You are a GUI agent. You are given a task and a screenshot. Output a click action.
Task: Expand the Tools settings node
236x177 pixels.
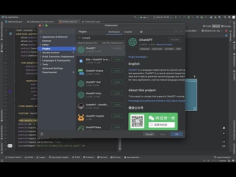tap(40, 64)
